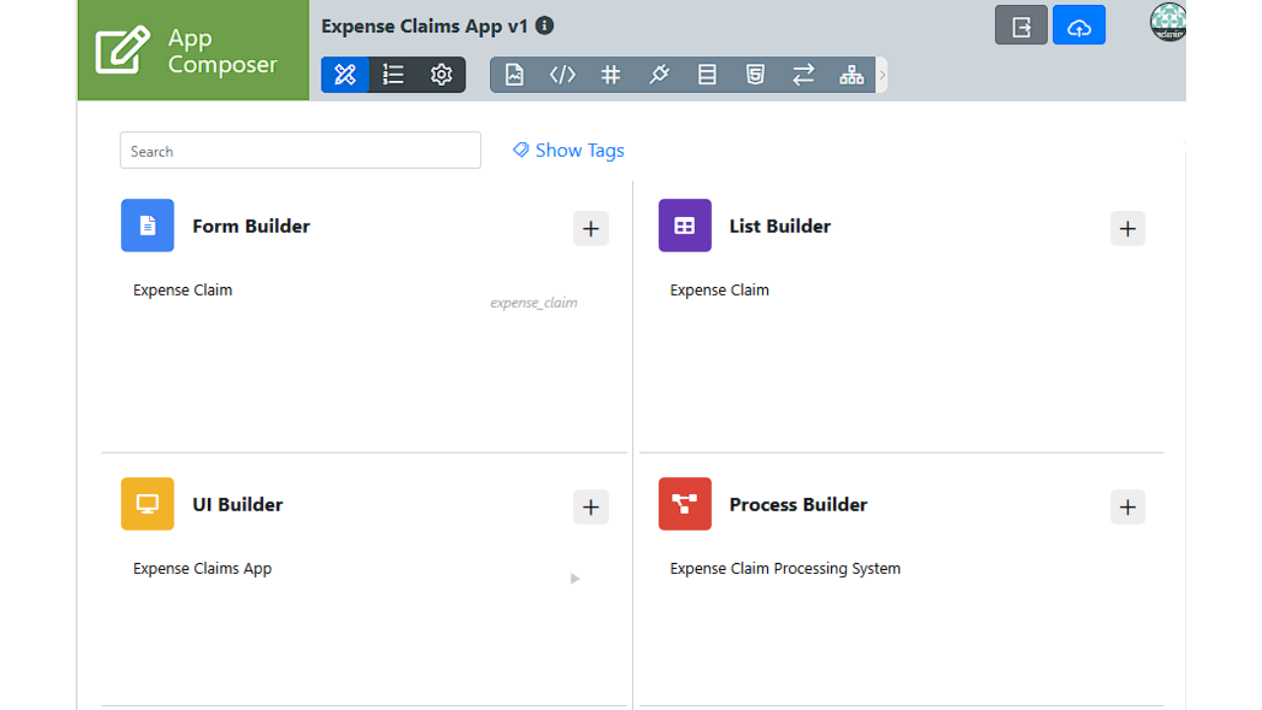
Task: Add a new form in Form Builder
Action: point(591,229)
